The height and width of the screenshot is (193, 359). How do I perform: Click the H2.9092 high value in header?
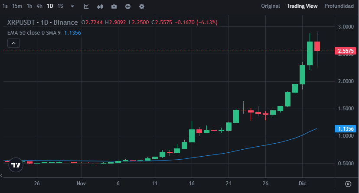(x=115, y=23)
